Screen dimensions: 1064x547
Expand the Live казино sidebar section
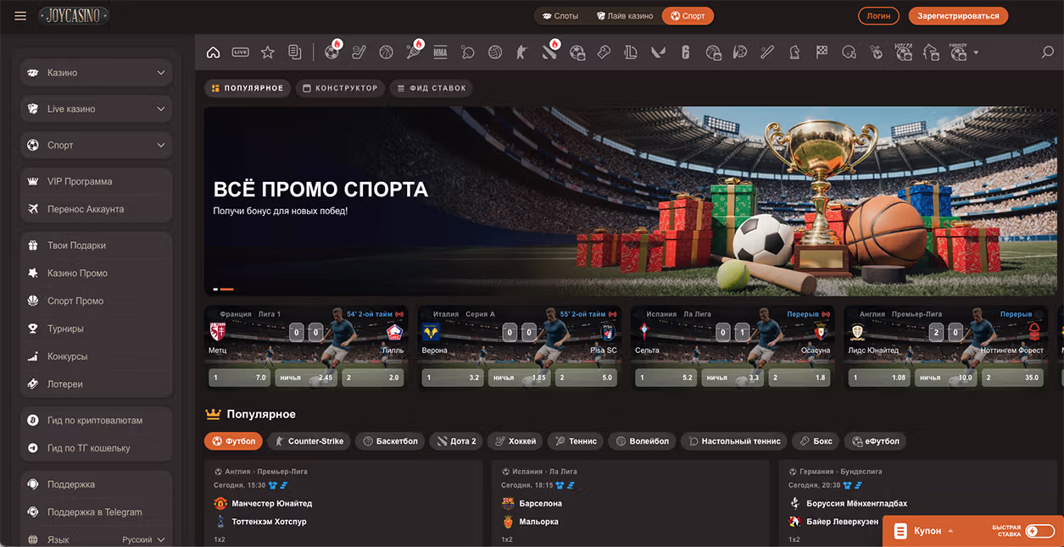point(96,109)
